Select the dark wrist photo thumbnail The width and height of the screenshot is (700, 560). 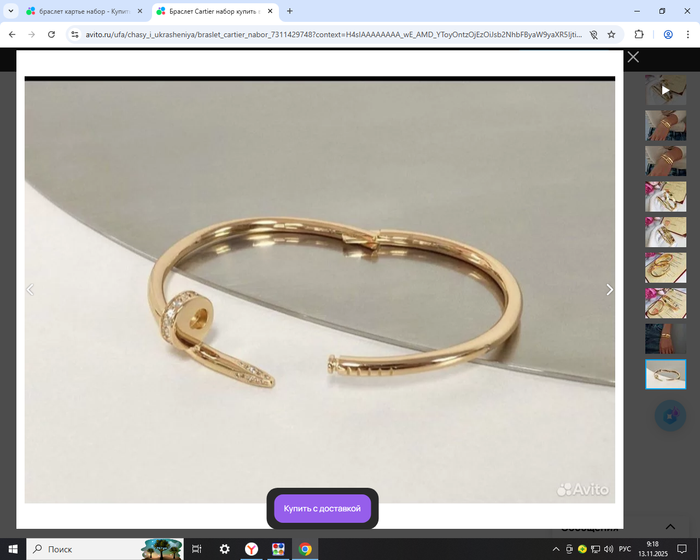pos(666,339)
